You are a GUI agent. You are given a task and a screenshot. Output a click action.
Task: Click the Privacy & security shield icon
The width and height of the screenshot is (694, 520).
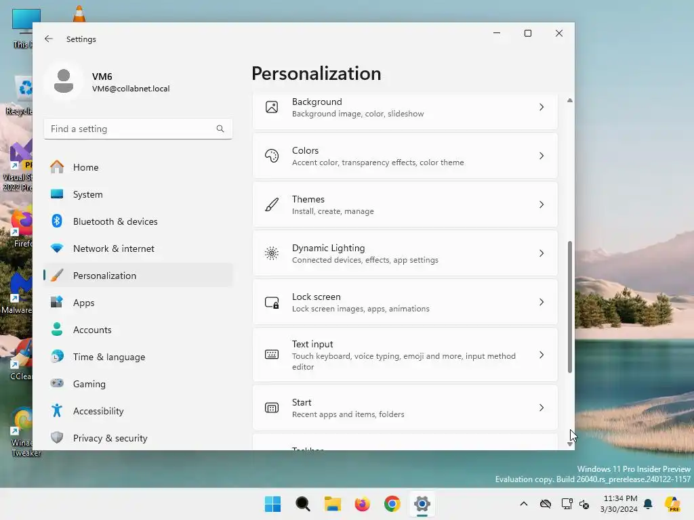pyautogui.click(x=57, y=438)
